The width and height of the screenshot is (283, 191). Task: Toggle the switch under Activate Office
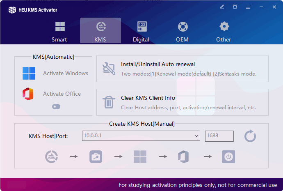(x=56, y=107)
